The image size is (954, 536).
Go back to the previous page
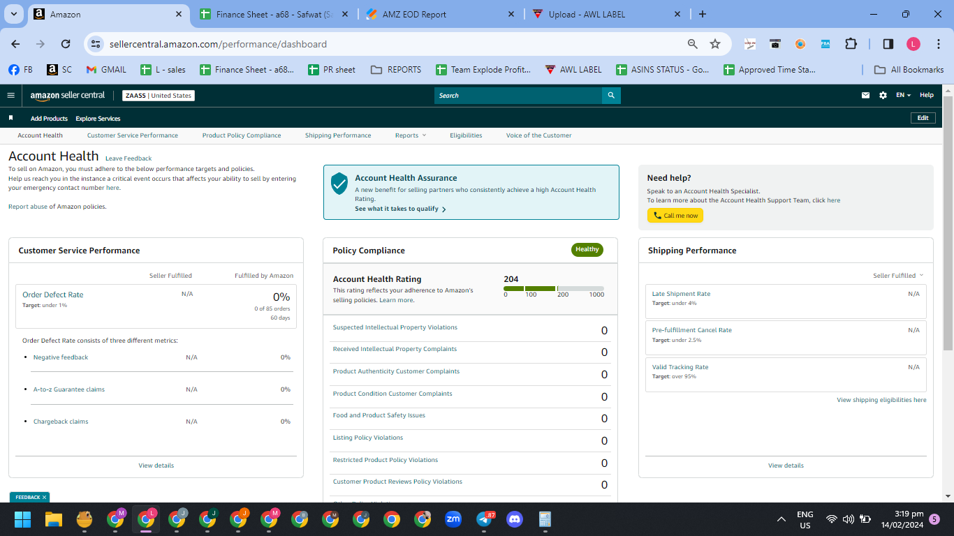(x=15, y=44)
